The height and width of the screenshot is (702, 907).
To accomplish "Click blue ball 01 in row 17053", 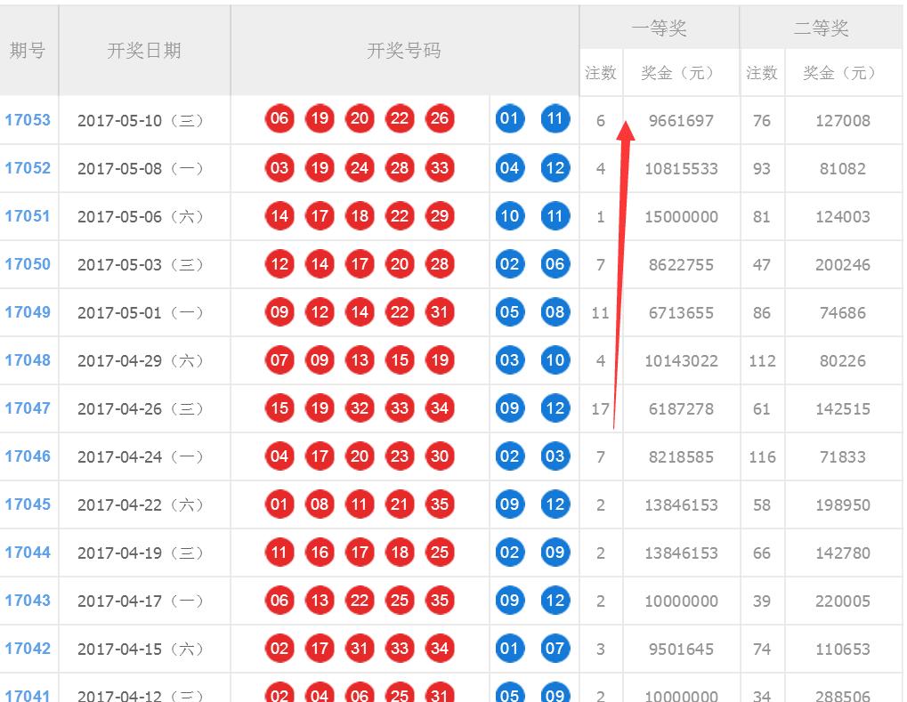I will 510,118.
